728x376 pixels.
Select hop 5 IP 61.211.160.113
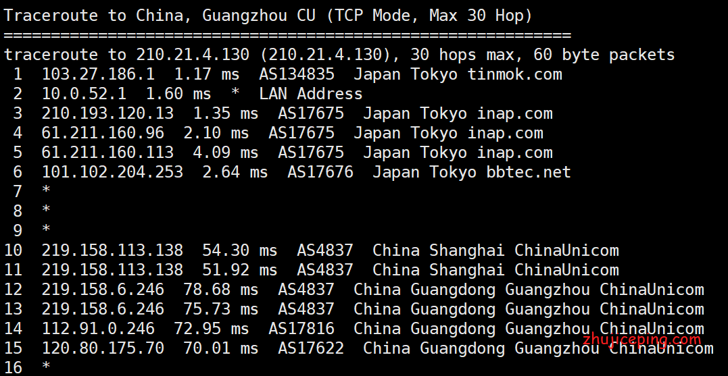point(107,153)
